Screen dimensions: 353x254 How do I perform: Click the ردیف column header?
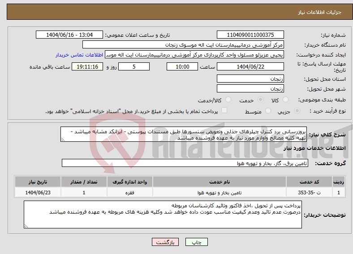point(339,182)
